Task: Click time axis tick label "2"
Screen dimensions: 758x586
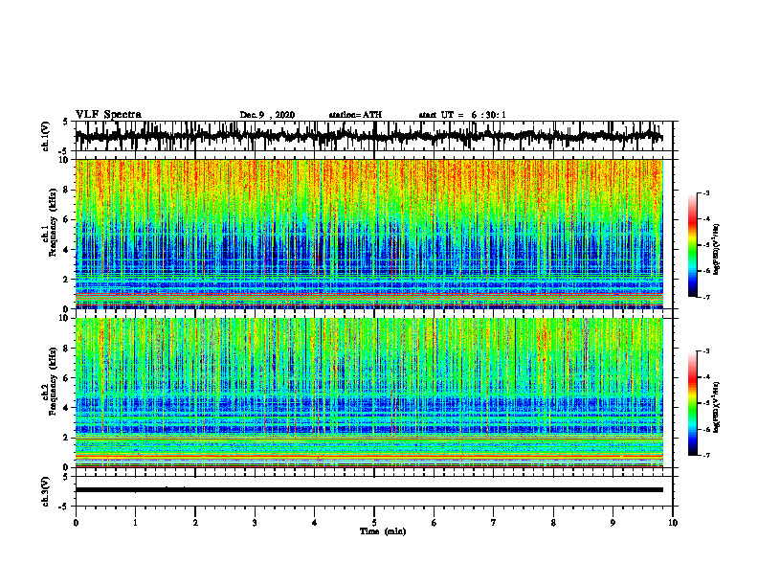Action: (x=195, y=523)
